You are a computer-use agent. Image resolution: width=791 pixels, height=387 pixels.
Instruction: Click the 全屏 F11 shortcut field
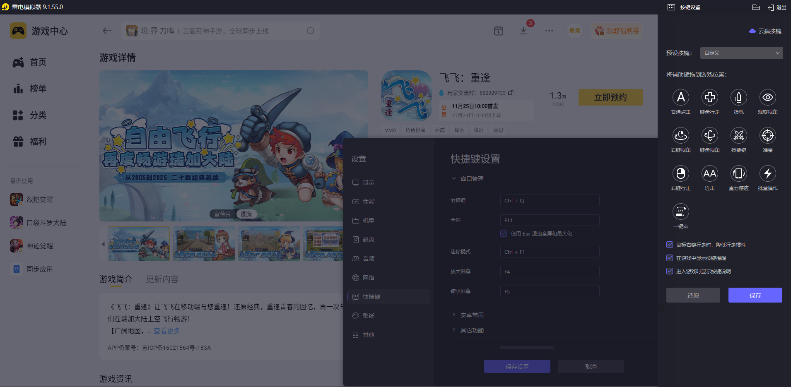coord(550,220)
